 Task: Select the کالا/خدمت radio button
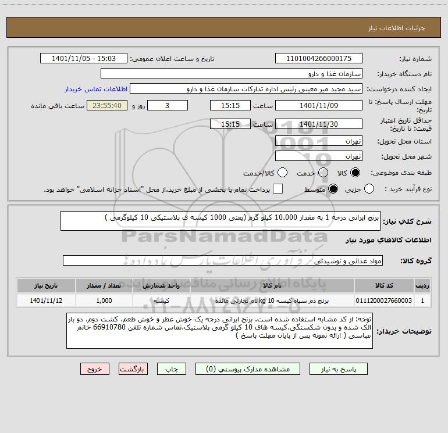coord(283,173)
